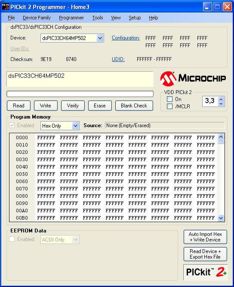Image resolution: width=234 pixels, height=287 pixels.
Task: Click program memory scrollbar down arrow
Action: (221, 218)
